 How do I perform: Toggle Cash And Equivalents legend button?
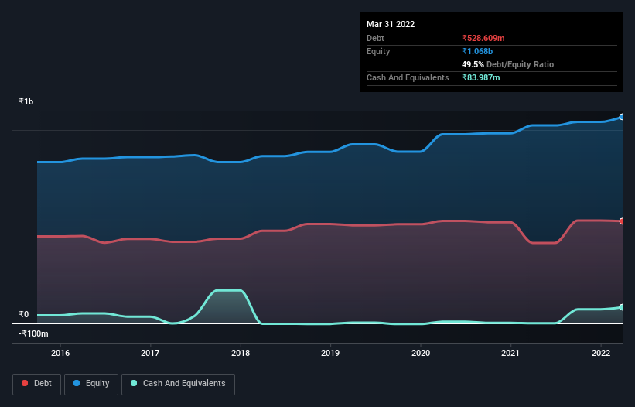pos(178,384)
